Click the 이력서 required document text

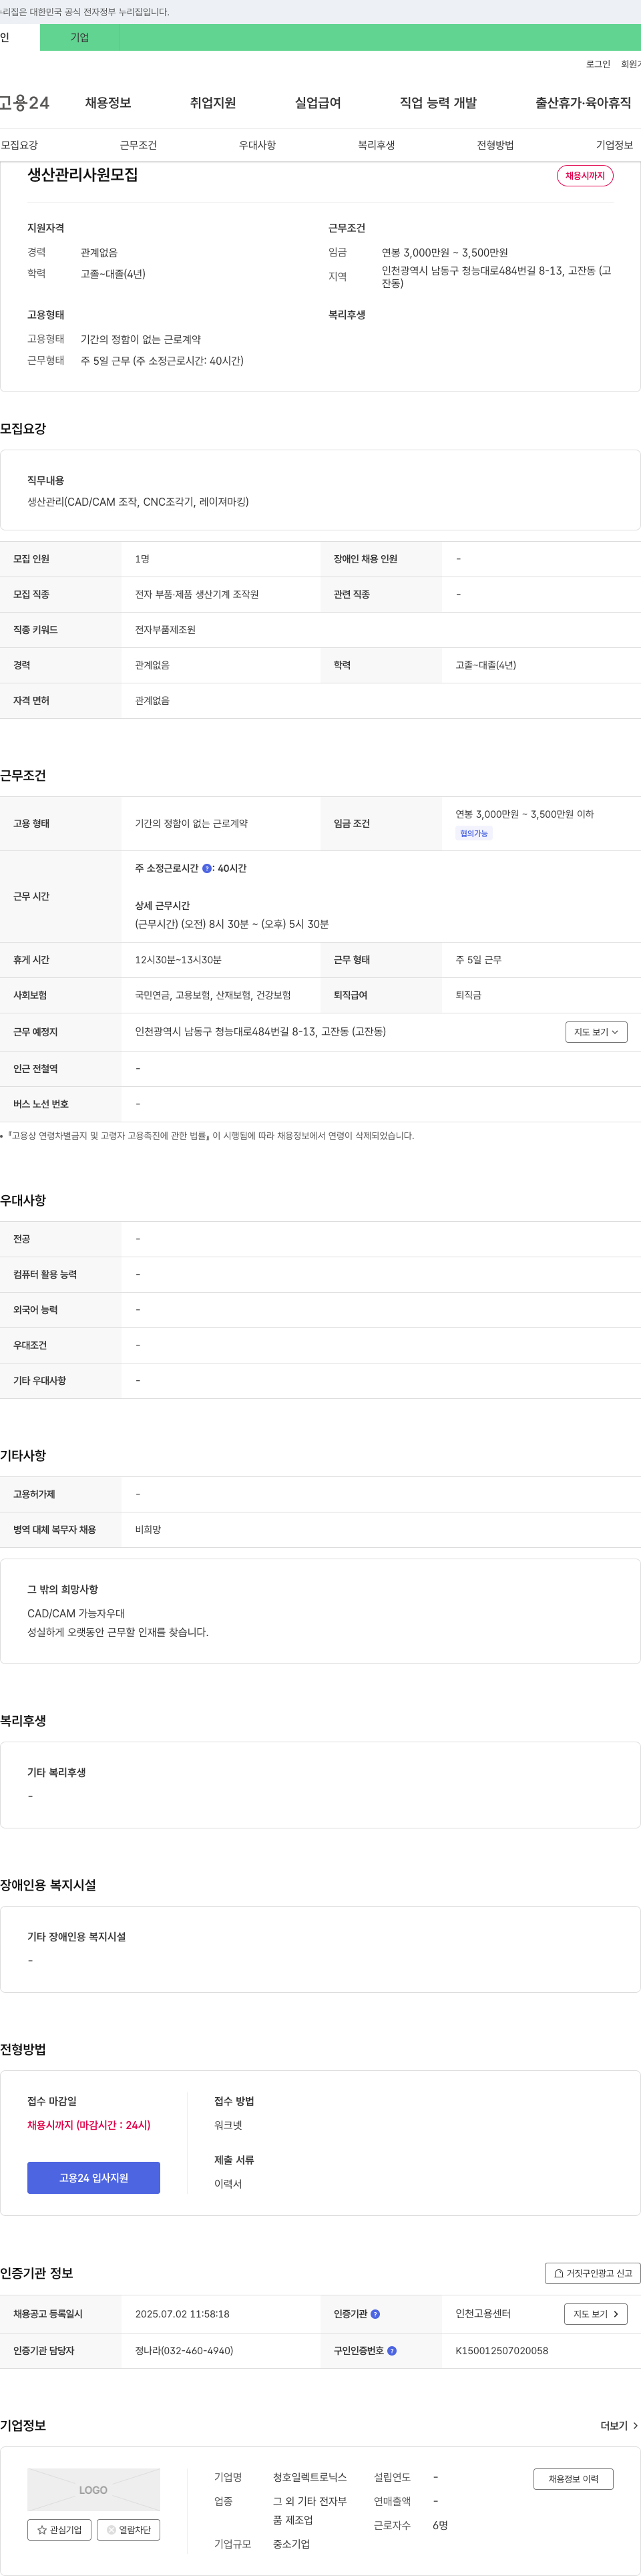coord(228,2184)
